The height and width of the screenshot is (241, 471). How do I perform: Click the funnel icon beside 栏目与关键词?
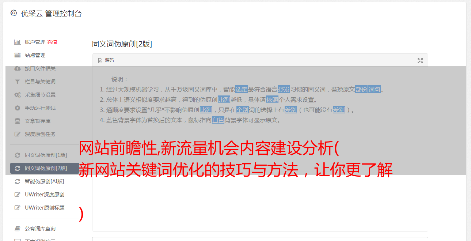tap(17, 82)
